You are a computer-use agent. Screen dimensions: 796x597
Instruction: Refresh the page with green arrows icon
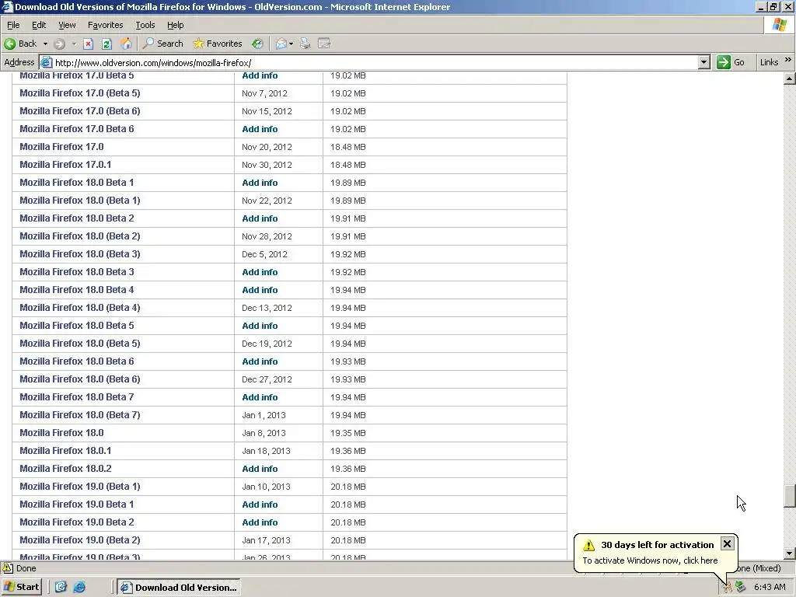coord(106,44)
